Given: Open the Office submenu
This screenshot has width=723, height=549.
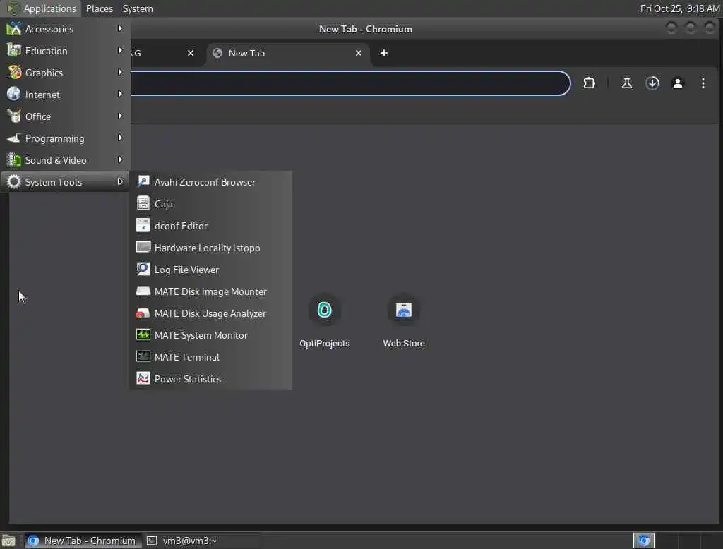Looking at the screenshot, I should (65, 116).
